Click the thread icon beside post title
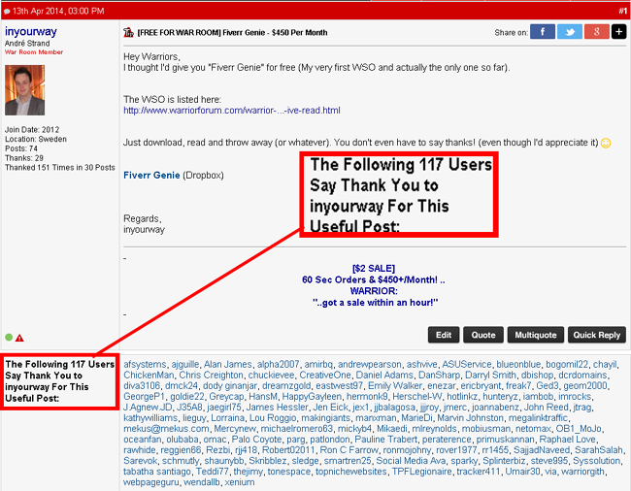The image size is (631, 491). (x=128, y=32)
